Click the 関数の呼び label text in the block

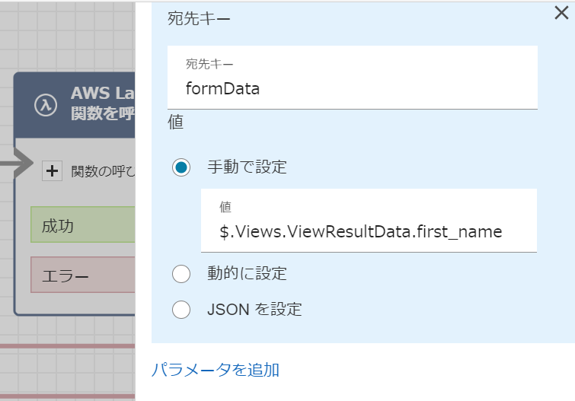(102, 171)
